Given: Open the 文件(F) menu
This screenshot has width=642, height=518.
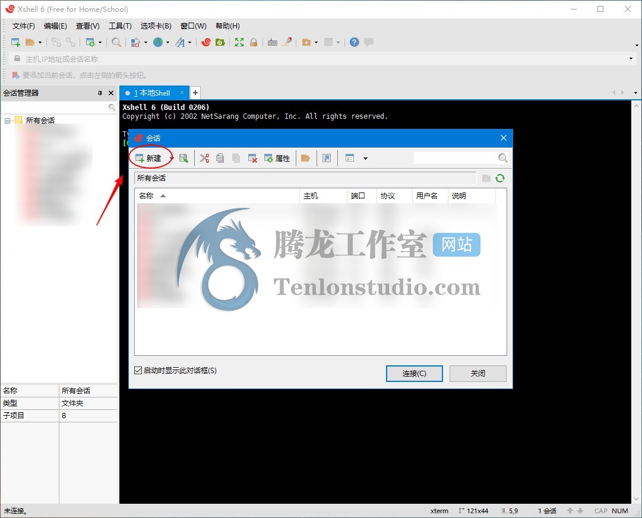Looking at the screenshot, I should [x=23, y=26].
